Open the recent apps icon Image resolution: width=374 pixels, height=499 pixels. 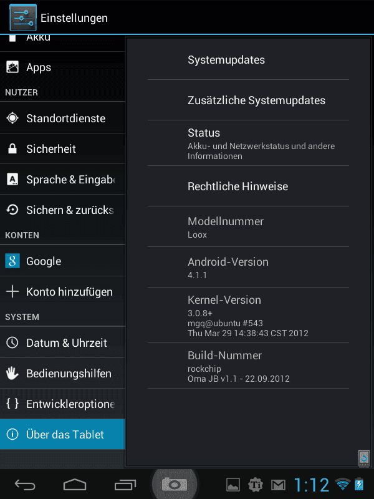point(125,485)
